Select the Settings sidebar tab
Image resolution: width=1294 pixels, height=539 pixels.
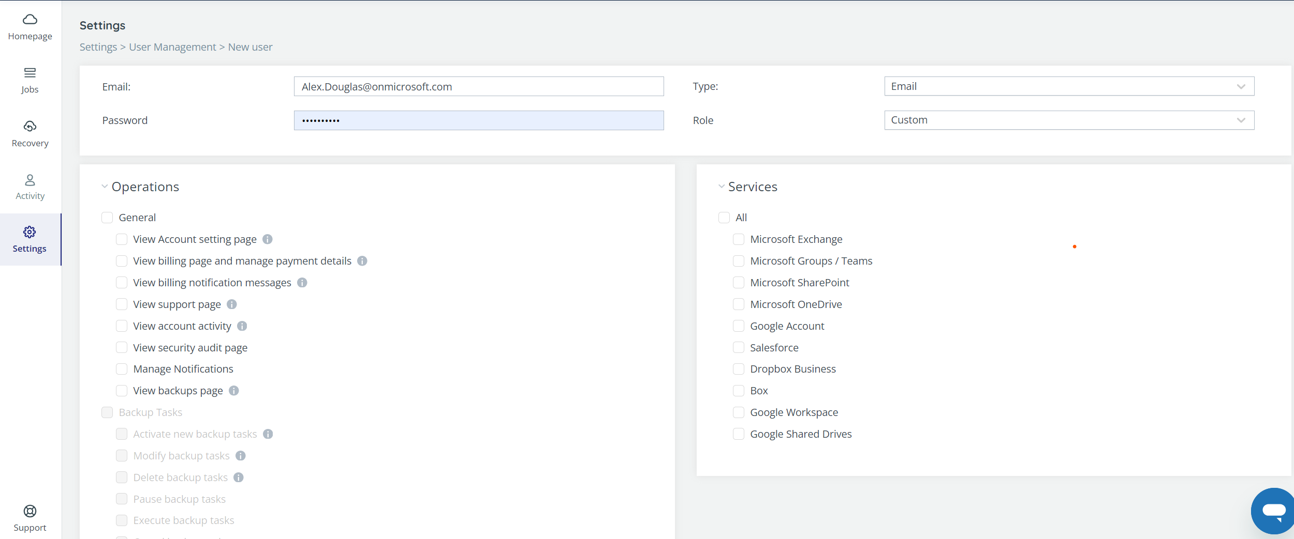tap(30, 239)
